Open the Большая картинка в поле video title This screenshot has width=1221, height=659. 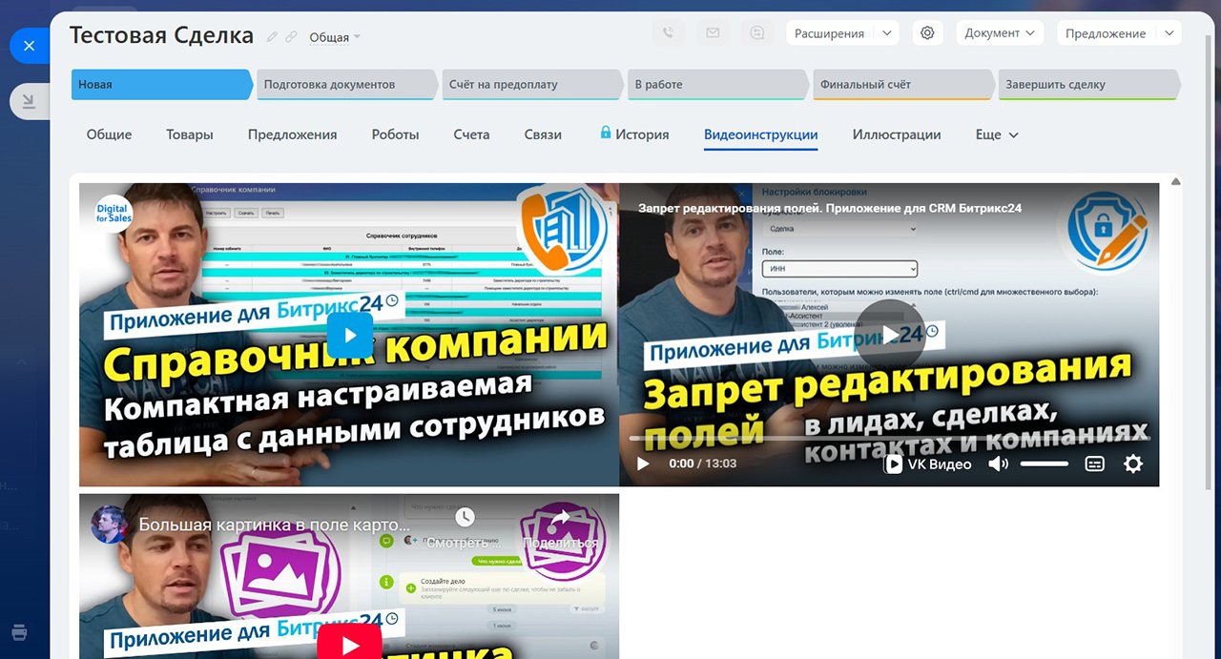tap(275, 525)
